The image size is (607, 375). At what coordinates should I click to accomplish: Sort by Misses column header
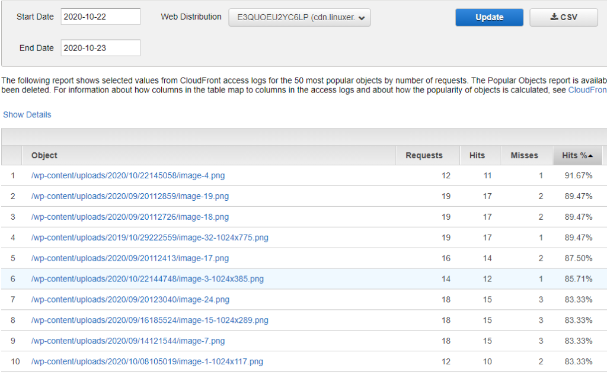point(524,156)
